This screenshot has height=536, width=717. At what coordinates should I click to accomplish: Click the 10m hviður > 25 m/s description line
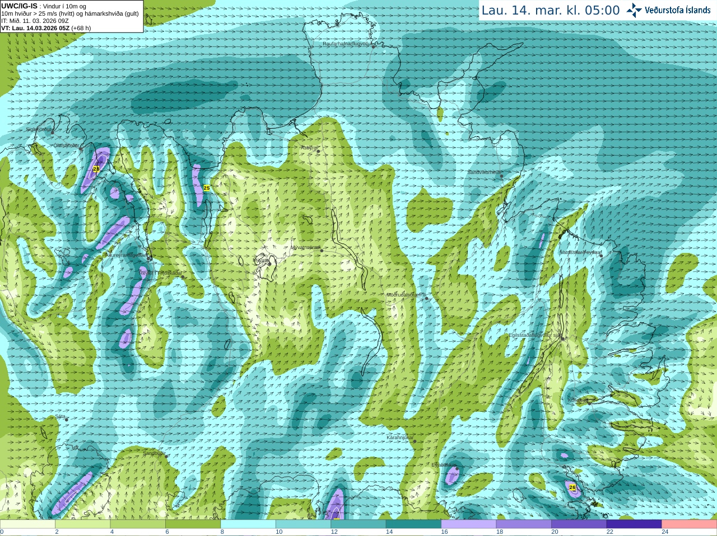[70, 13]
